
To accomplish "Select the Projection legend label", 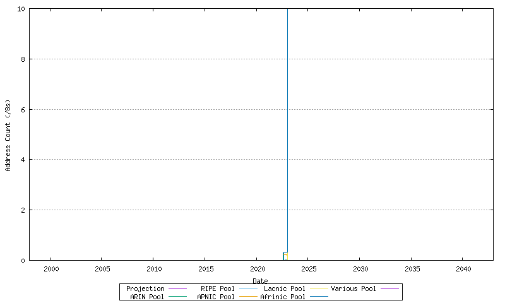I will point(145,288).
